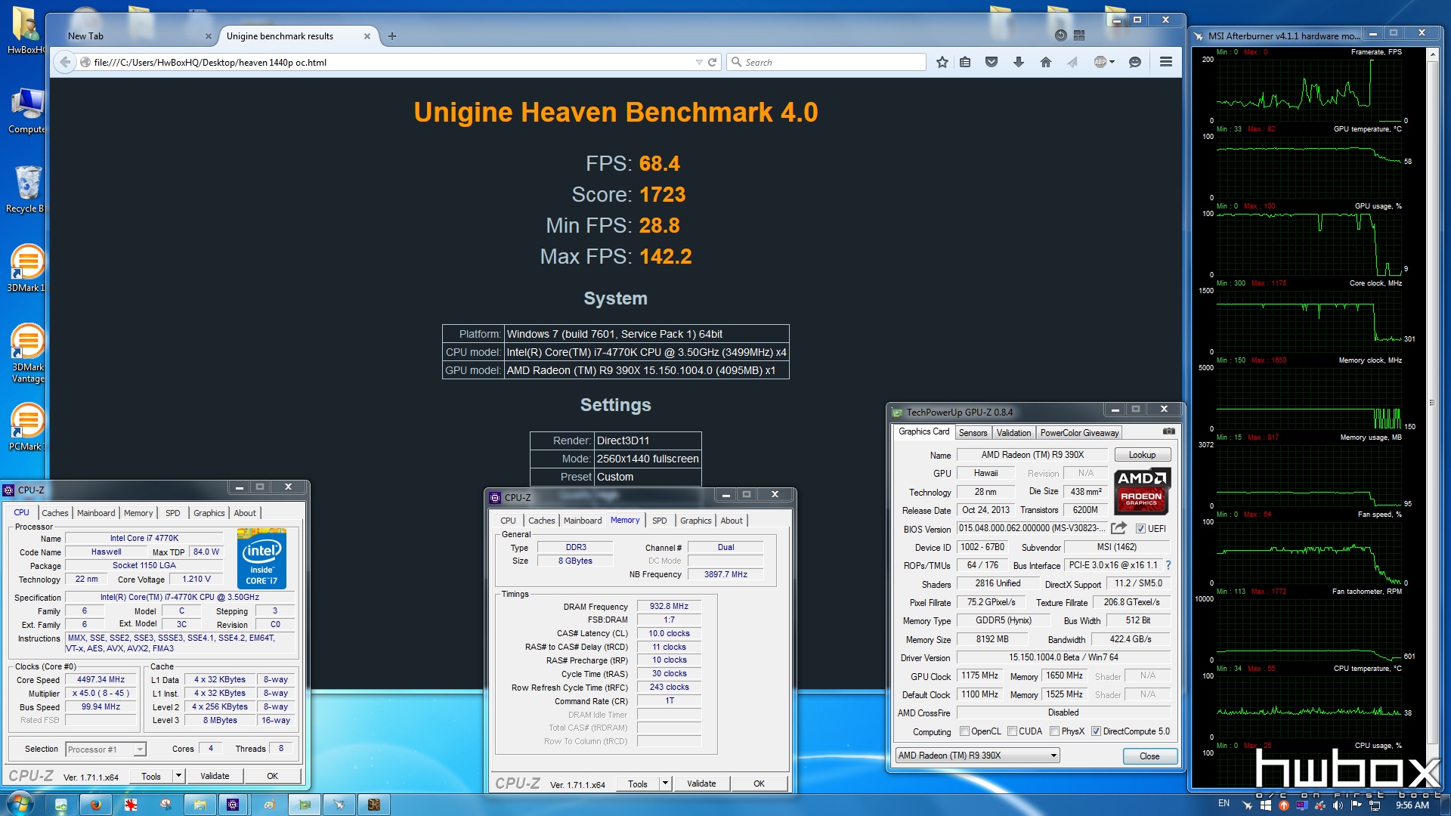Open the Firefox Hello chat smiley icon
The width and height of the screenshot is (1451, 816).
click(x=1134, y=62)
